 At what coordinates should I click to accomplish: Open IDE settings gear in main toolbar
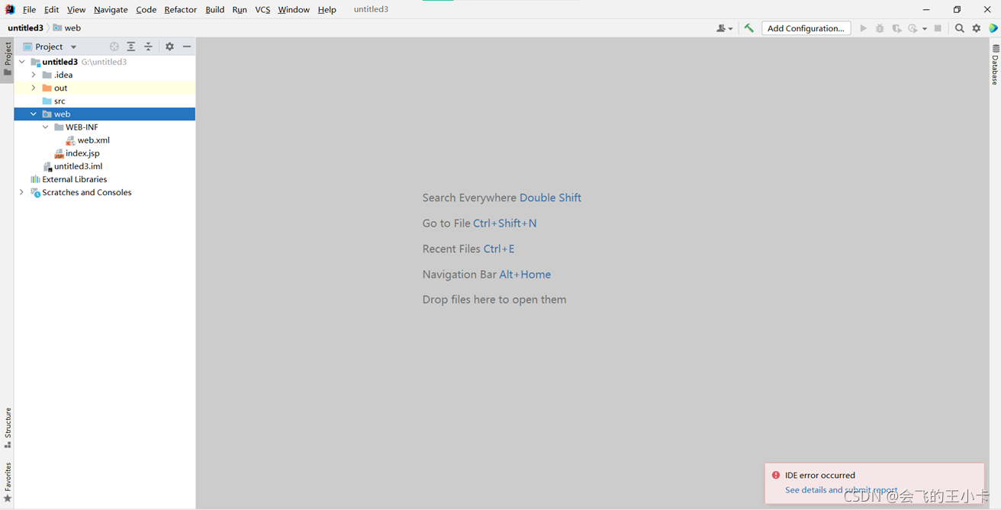(x=977, y=28)
